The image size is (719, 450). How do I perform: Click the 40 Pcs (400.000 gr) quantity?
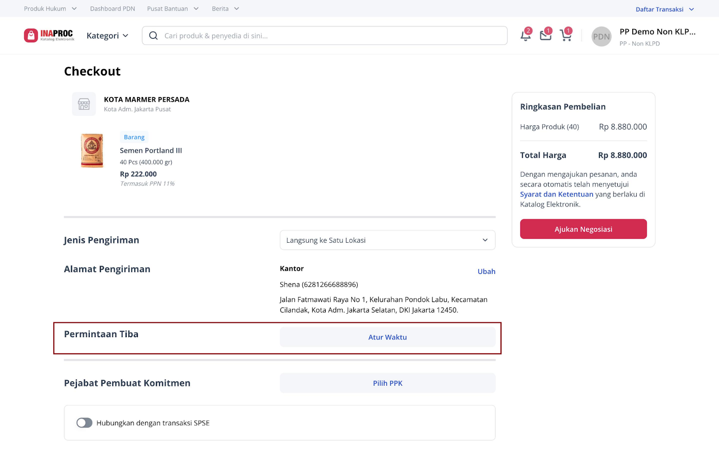pos(146,162)
